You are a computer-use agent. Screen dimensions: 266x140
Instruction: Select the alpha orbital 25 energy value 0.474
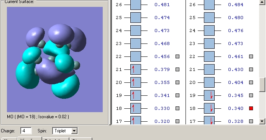[x=162, y=18]
